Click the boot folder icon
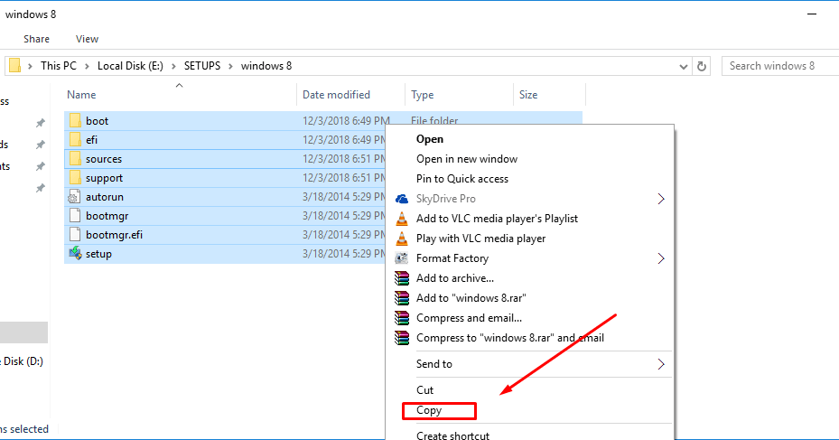This screenshot has height=440, width=839. 74,121
